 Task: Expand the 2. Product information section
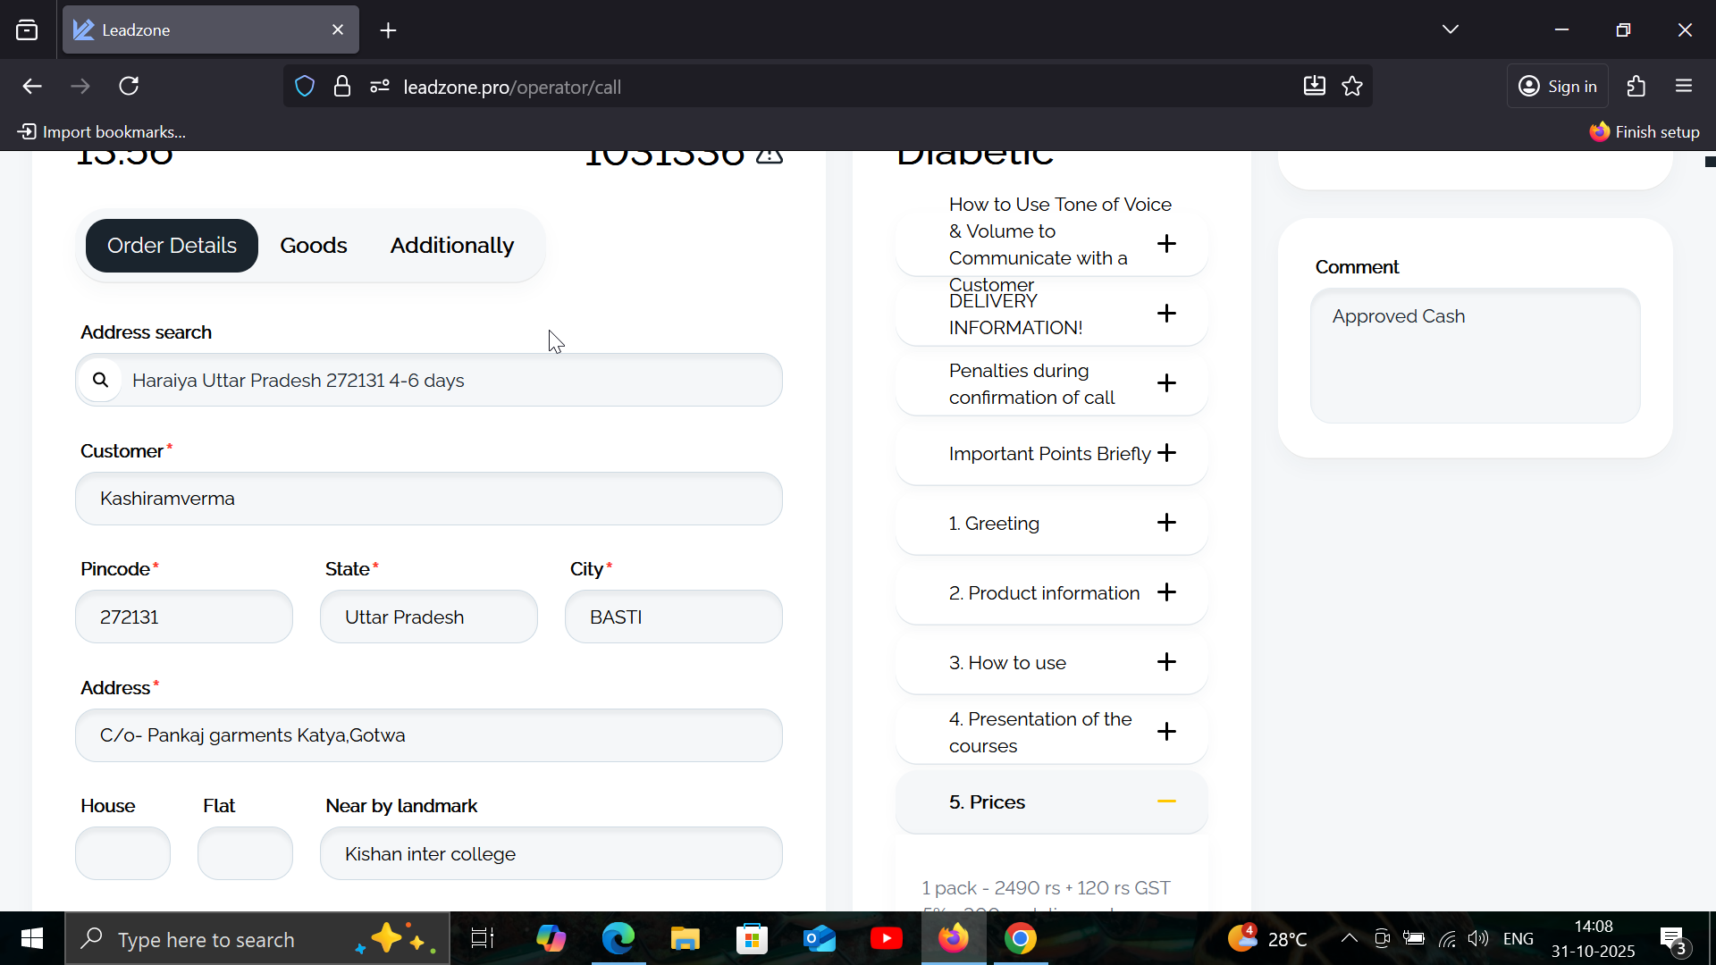pyautogui.click(x=1166, y=592)
